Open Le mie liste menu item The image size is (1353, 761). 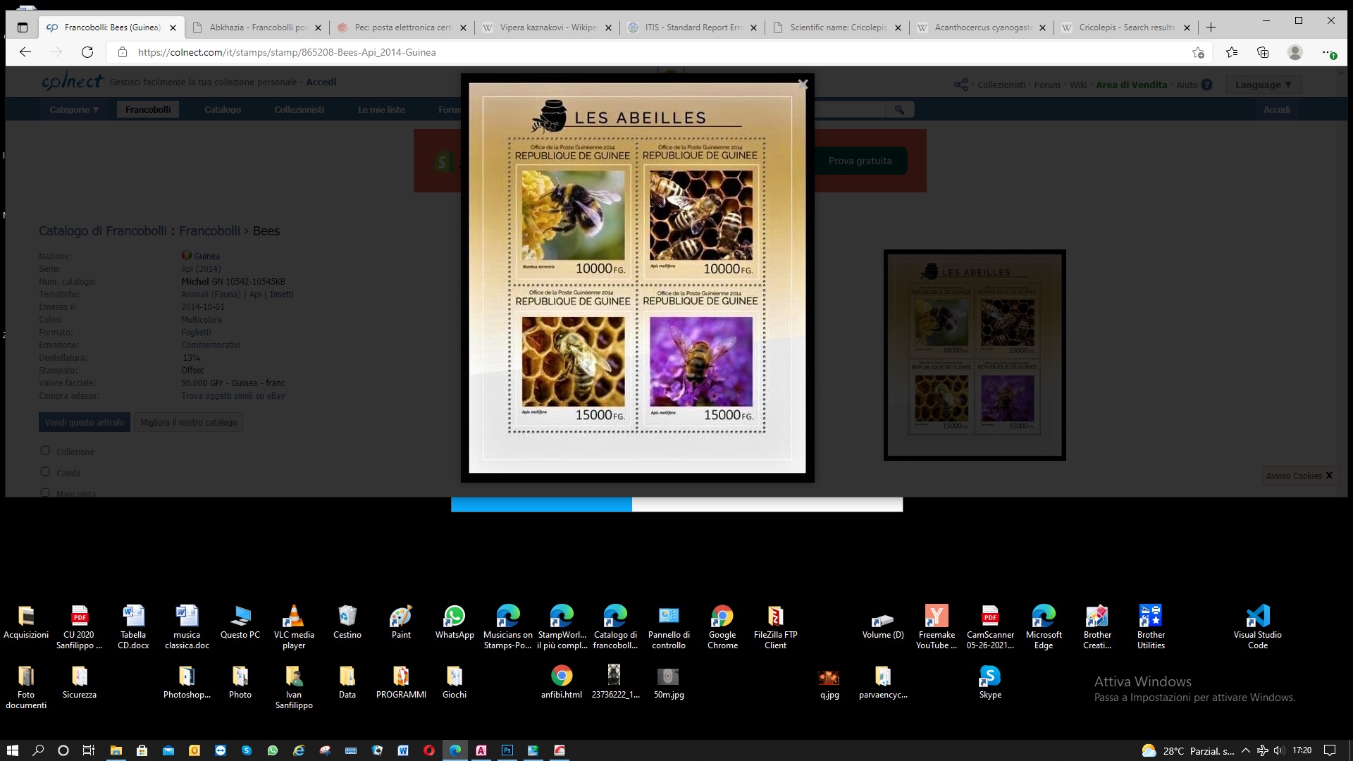pos(381,109)
